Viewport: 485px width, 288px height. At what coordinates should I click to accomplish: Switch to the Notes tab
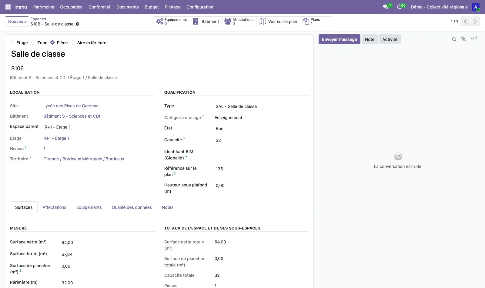coord(168,207)
